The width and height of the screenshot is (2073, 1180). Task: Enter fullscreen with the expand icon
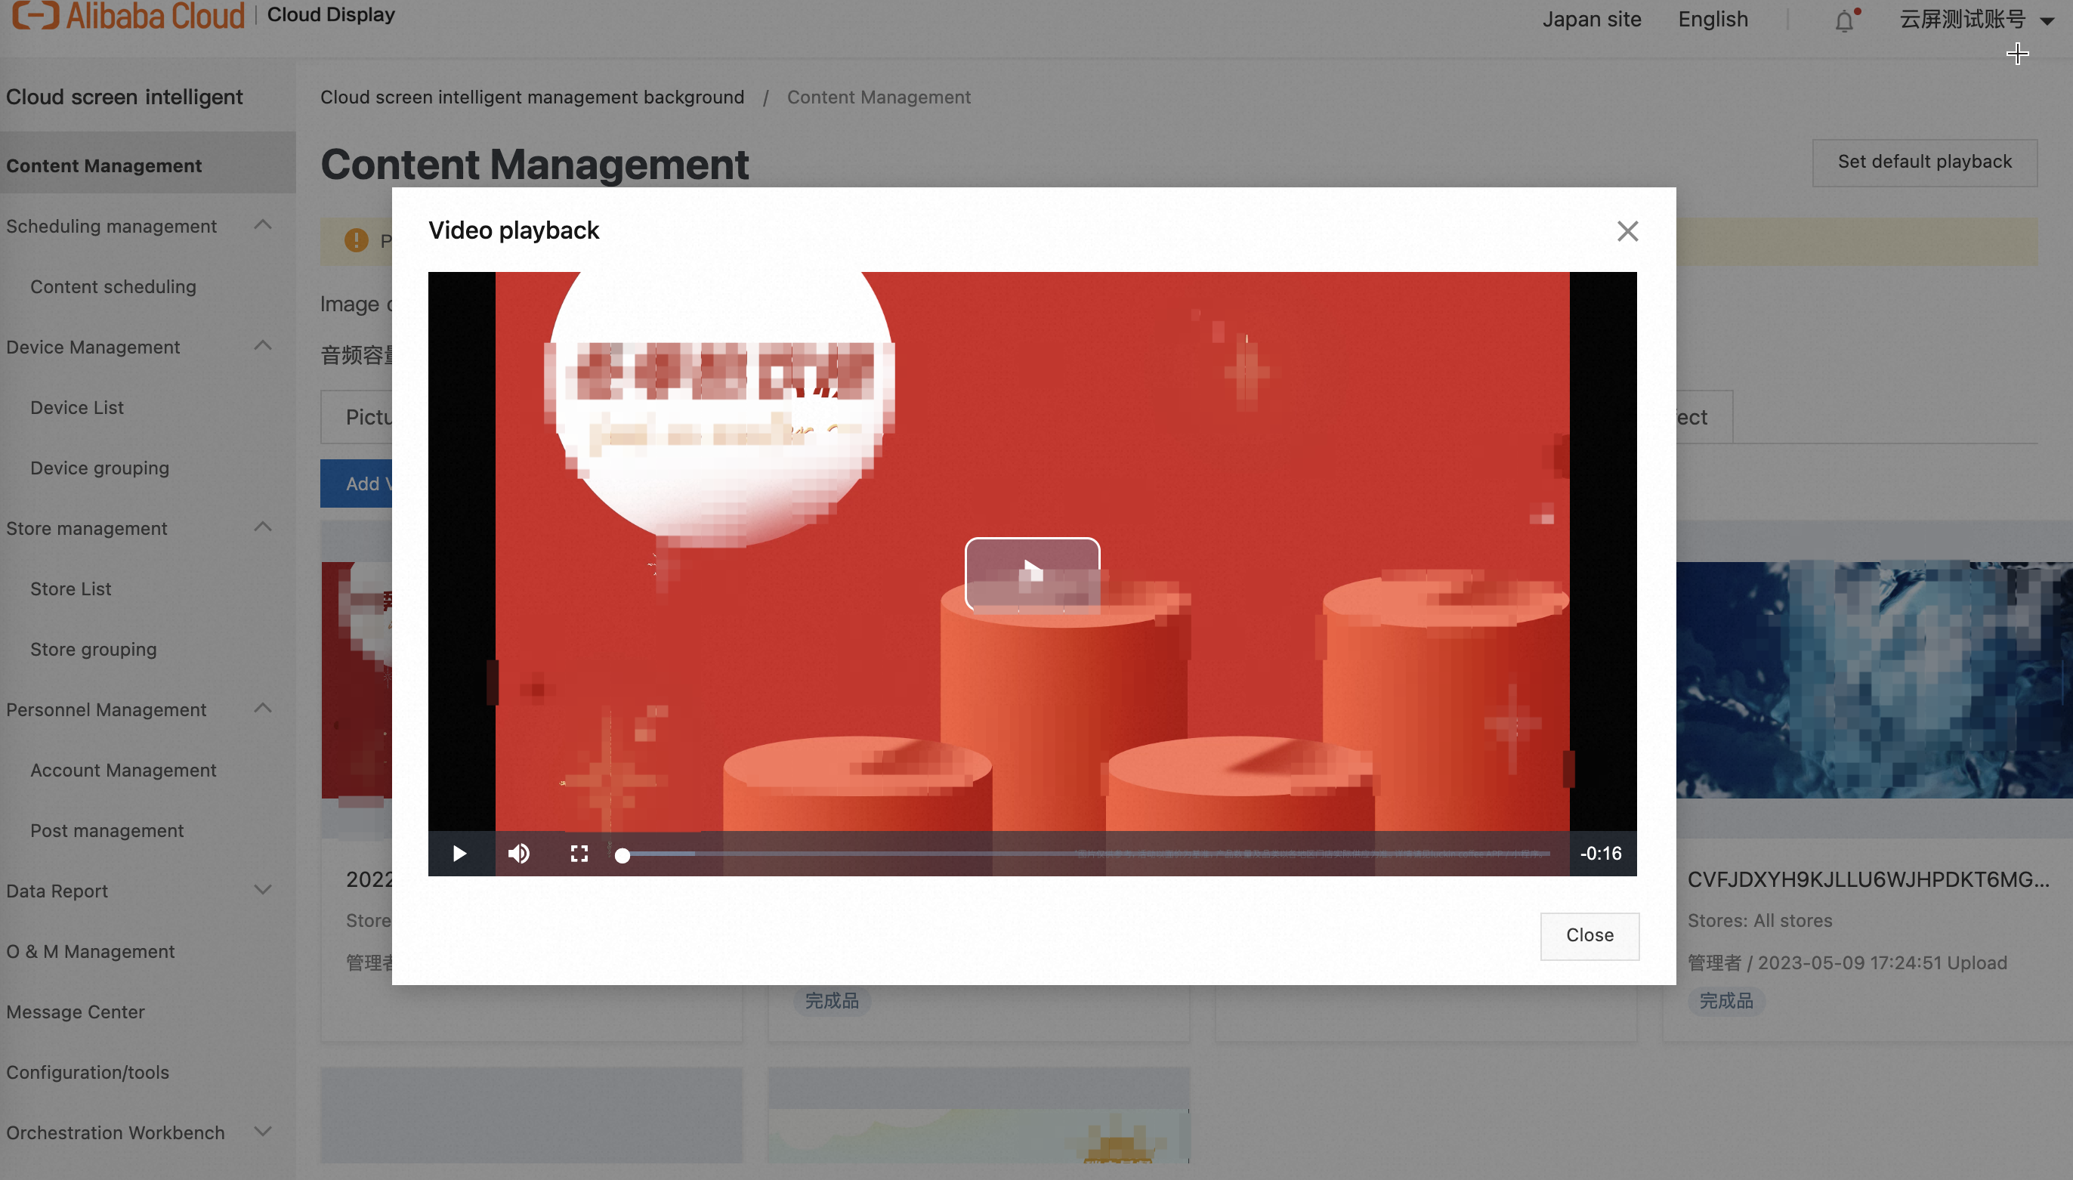pos(579,854)
